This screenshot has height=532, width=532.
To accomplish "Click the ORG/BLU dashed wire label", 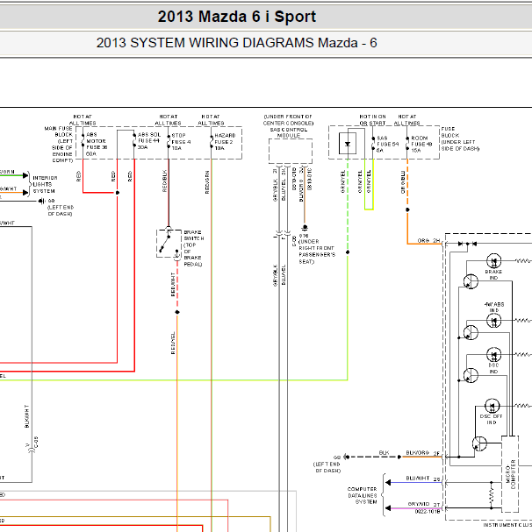I will tap(402, 181).
